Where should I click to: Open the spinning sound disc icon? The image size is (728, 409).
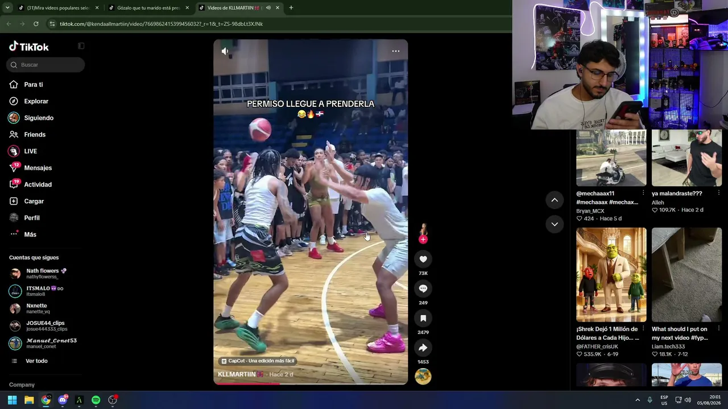(x=423, y=376)
